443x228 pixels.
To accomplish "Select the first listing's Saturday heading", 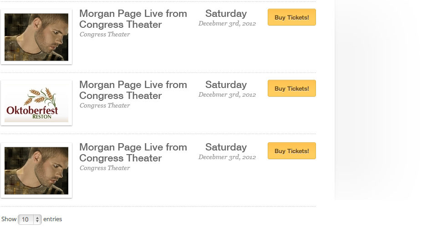I will pyautogui.click(x=226, y=14).
